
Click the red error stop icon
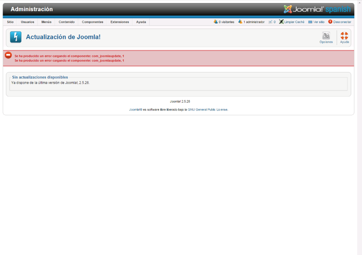click(x=8, y=55)
